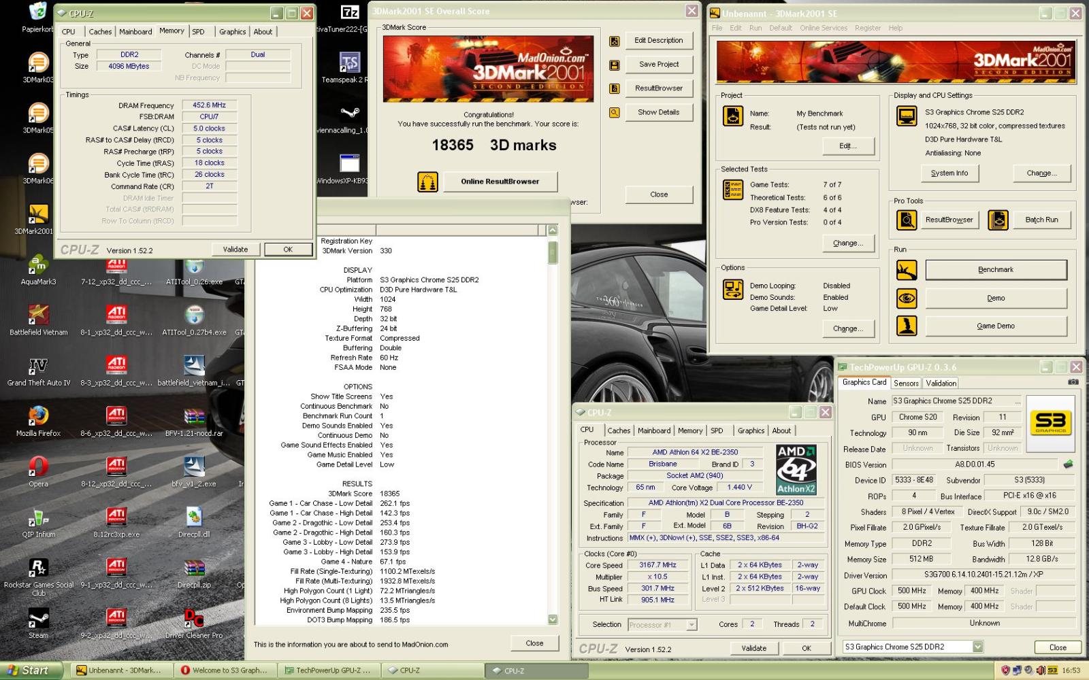Open the Papierkorb recycle bin icon
This screenshot has height=680, width=1089.
click(x=37, y=12)
